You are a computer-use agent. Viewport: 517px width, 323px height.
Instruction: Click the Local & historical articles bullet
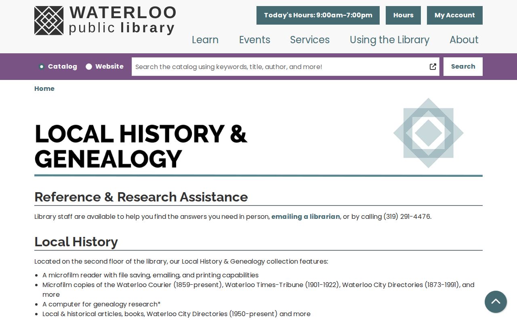click(x=177, y=314)
